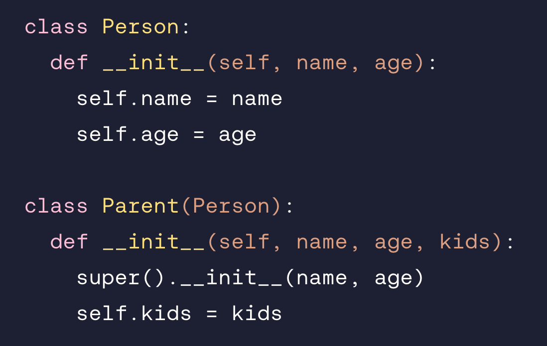Click the Parent class name

140,206
